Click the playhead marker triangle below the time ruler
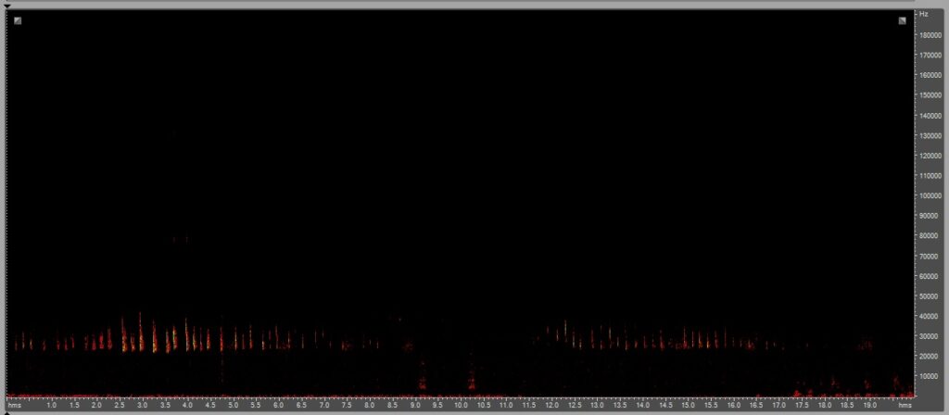Image resolution: width=949 pixels, height=415 pixels. click(7, 412)
